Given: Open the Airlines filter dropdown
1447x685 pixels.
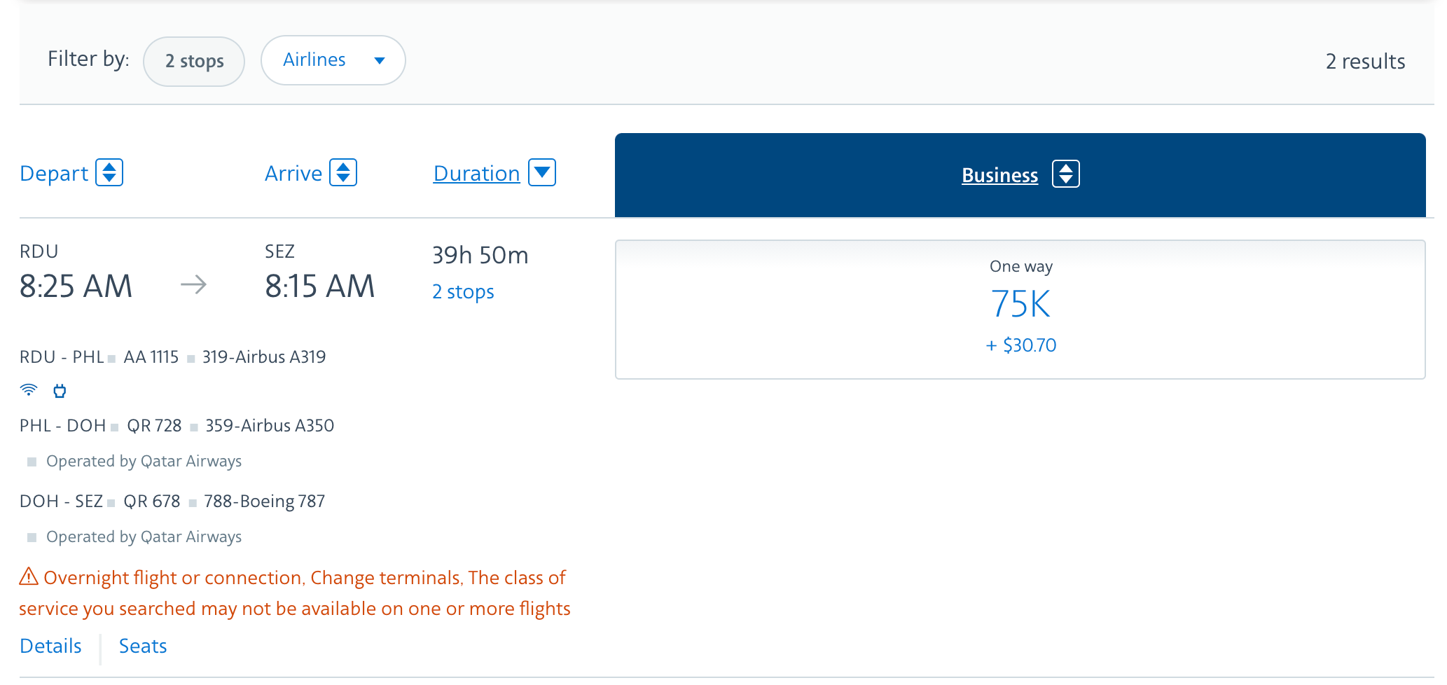Looking at the screenshot, I should pyautogui.click(x=333, y=60).
